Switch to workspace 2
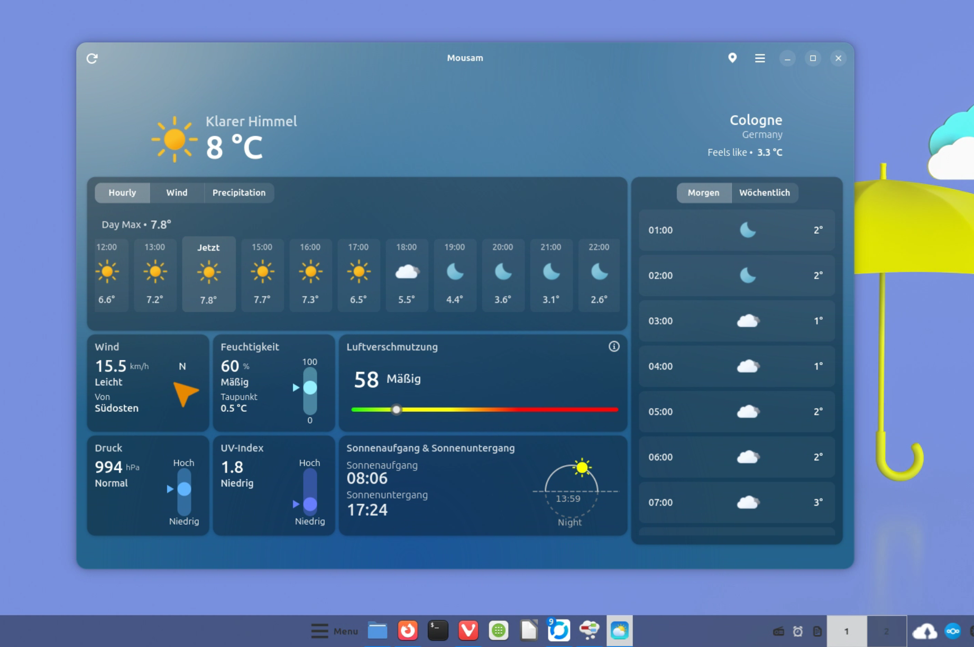The width and height of the screenshot is (974, 647). pos(886,631)
